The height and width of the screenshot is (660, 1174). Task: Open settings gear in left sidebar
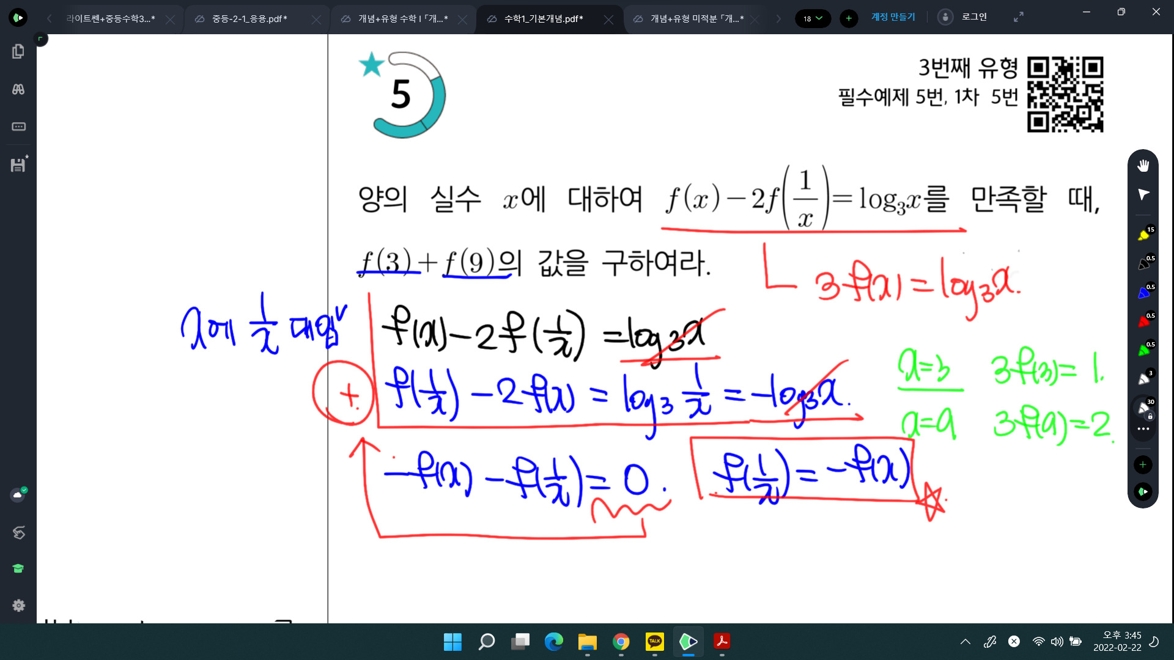pyautogui.click(x=18, y=605)
